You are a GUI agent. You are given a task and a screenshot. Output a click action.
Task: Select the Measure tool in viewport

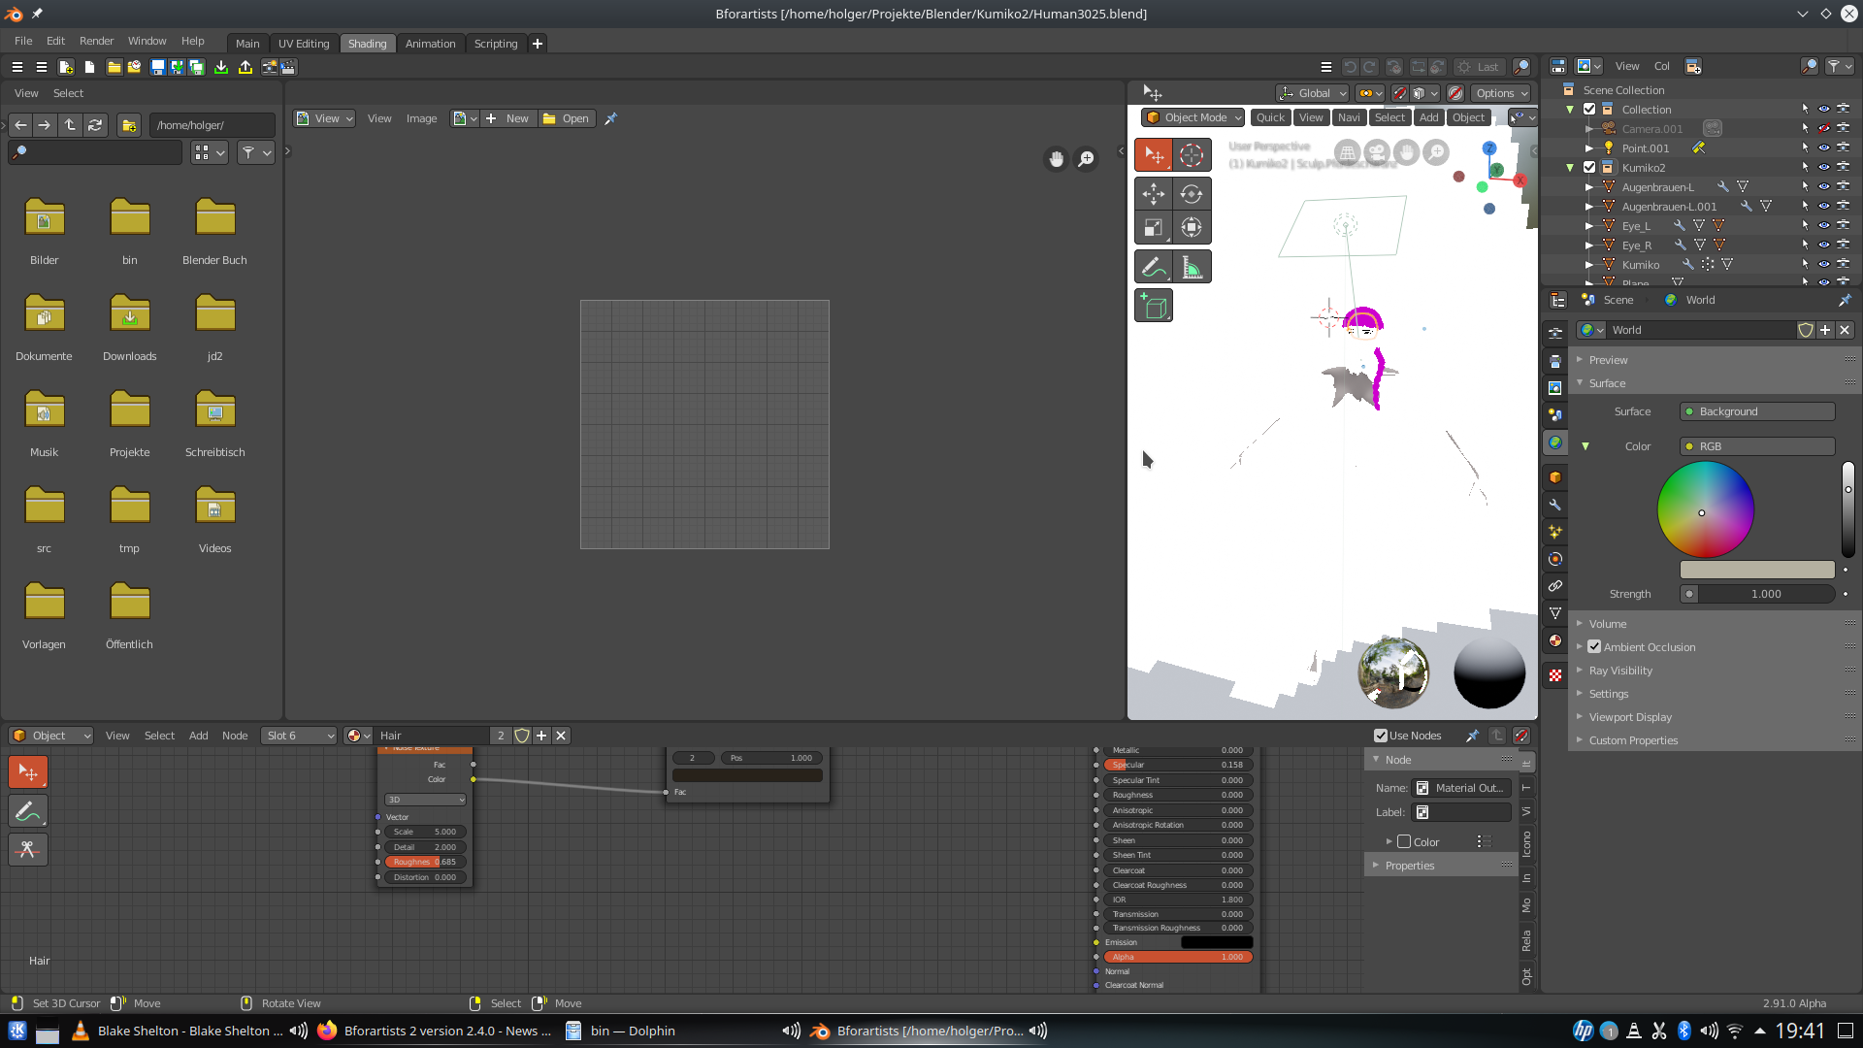tap(1192, 267)
